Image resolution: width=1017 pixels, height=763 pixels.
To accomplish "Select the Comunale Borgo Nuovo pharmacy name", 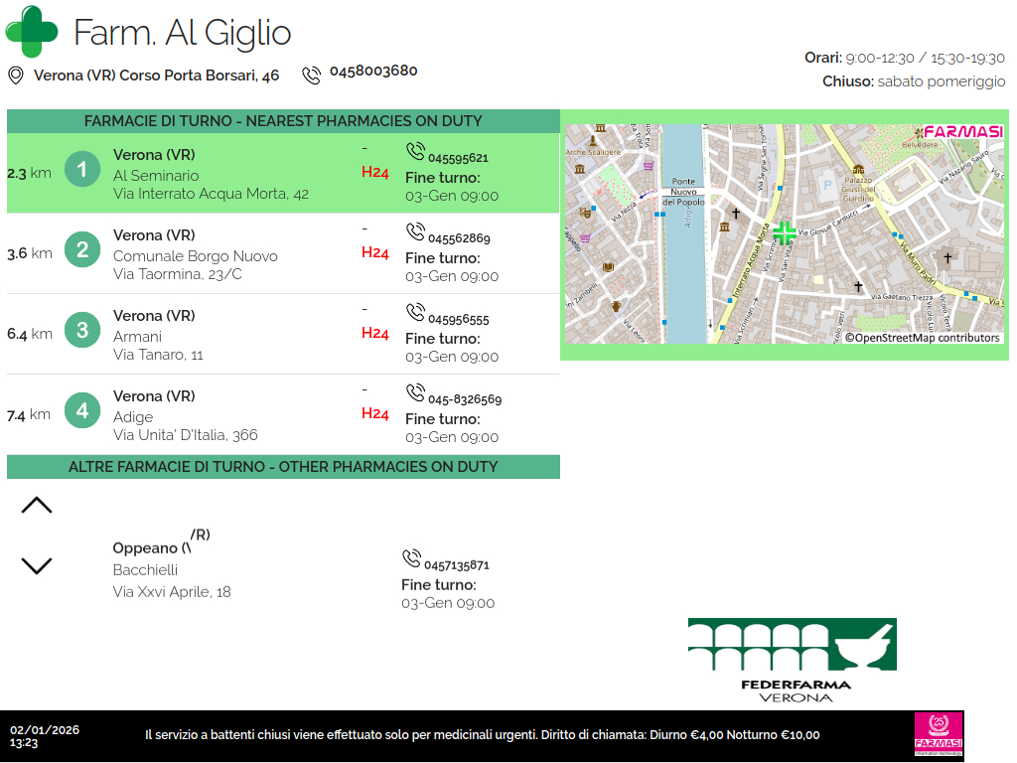I will 196,256.
